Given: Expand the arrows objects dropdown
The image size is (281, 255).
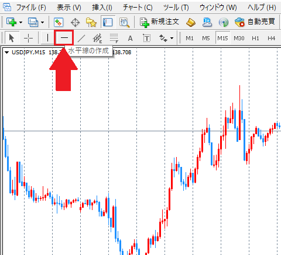Looking at the screenshot, I should pos(172,38).
